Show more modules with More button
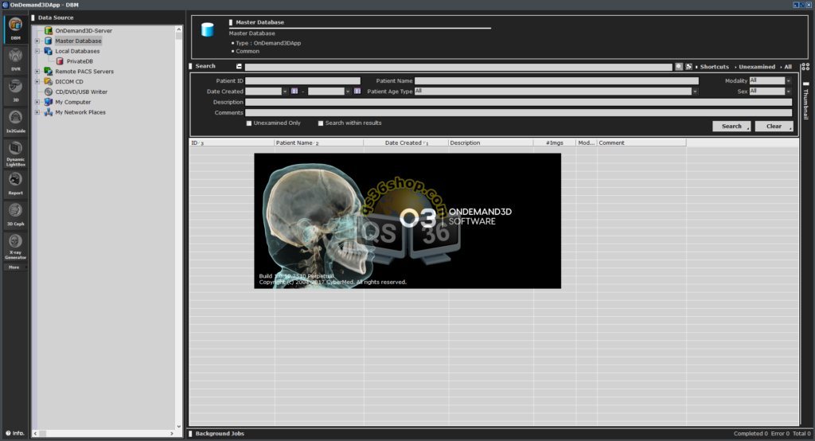 coord(16,267)
